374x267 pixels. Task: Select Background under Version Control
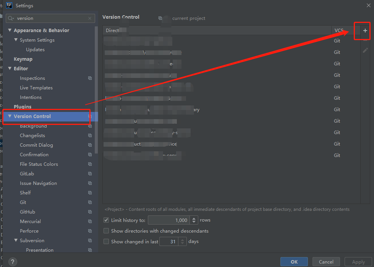33,126
